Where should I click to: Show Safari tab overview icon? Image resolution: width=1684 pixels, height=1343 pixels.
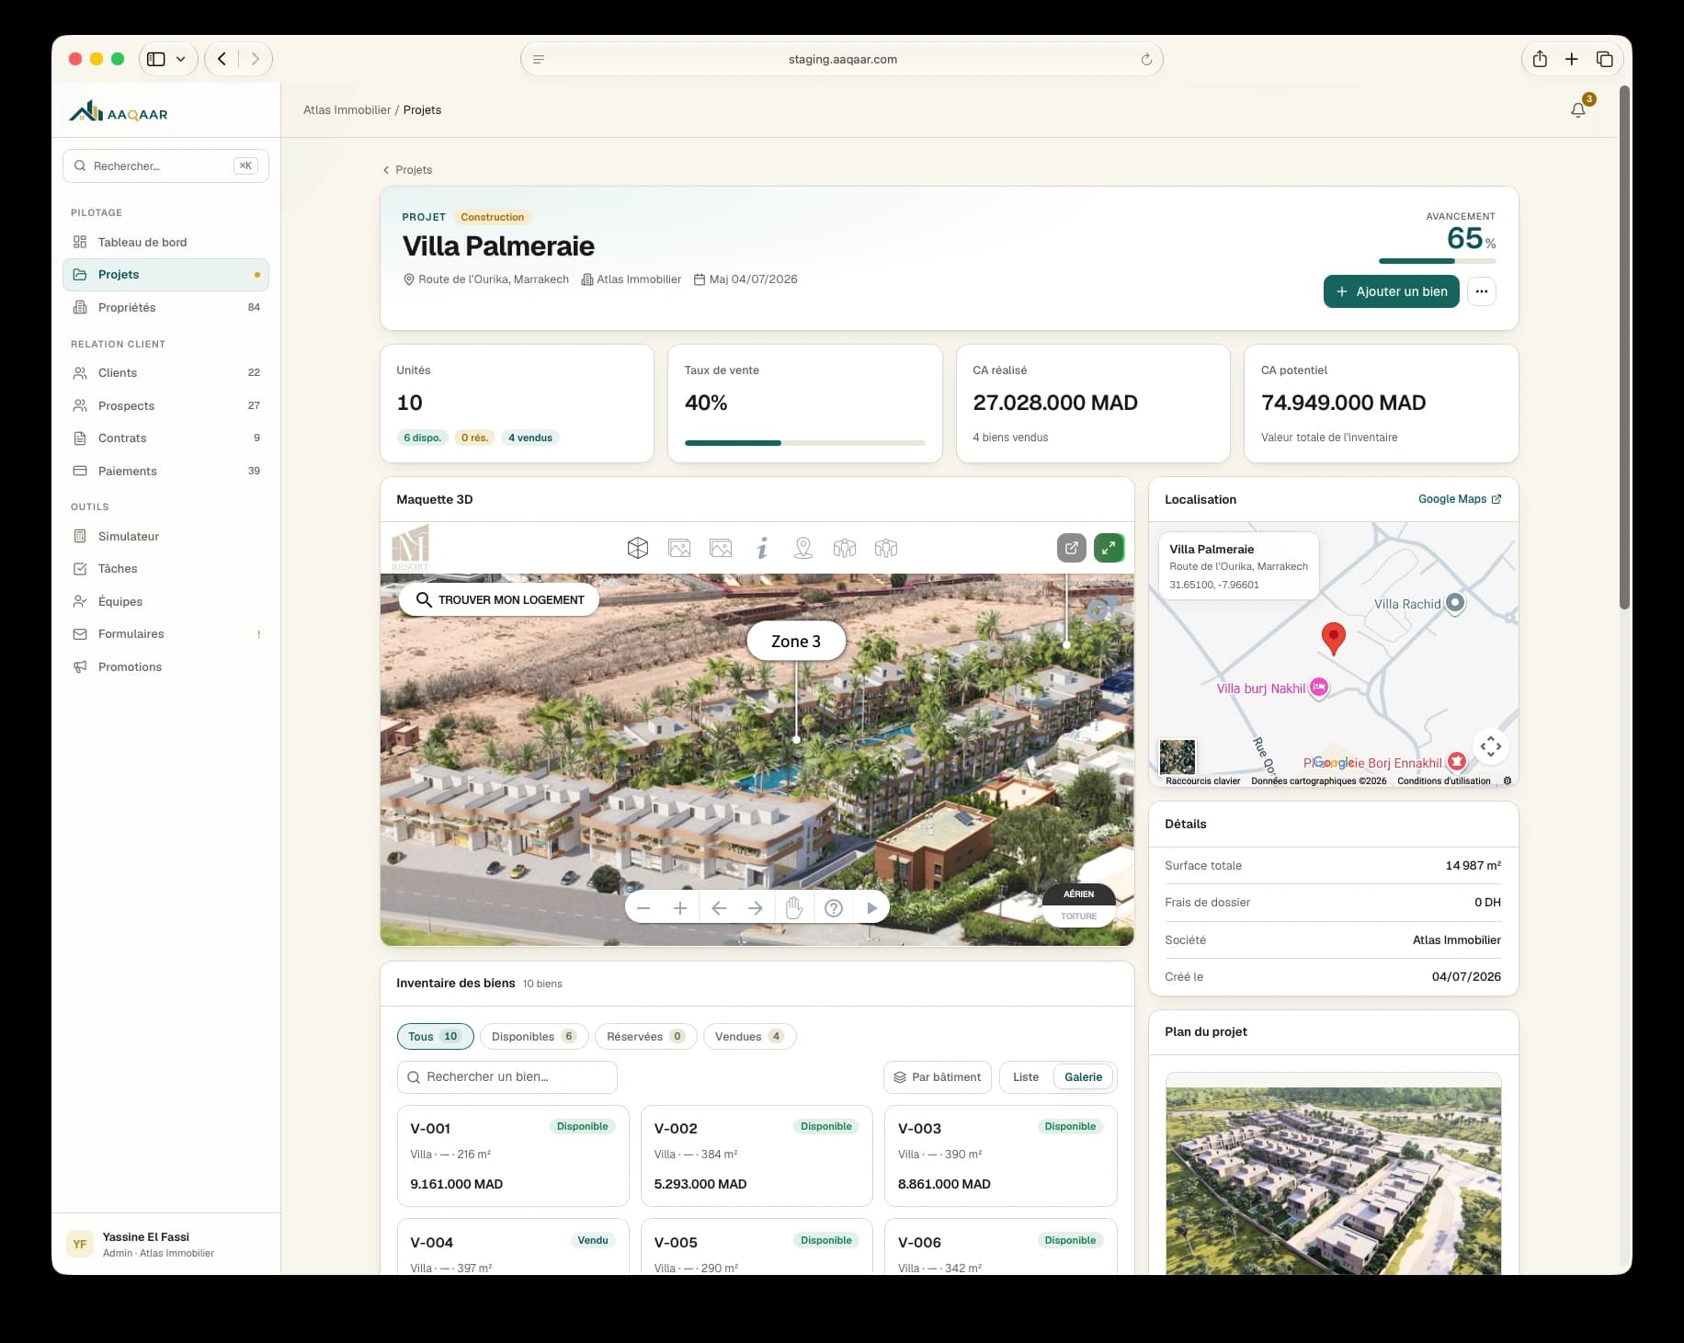coord(1605,59)
